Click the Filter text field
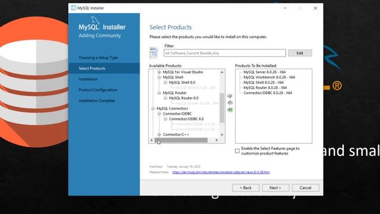This screenshot has height=214, width=380. pyautogui.click(x=224, y=53)
